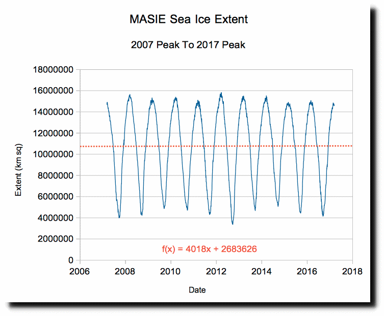Click the 2018 x-axis label
Viewport: 384px width, 316px height.
point(352,271)
